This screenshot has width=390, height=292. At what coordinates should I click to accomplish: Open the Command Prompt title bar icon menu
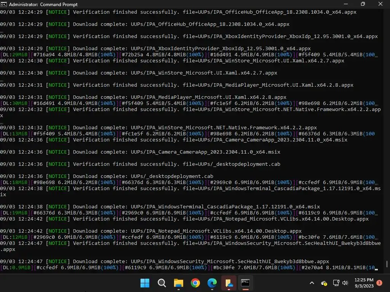click(x=4, y=4)
